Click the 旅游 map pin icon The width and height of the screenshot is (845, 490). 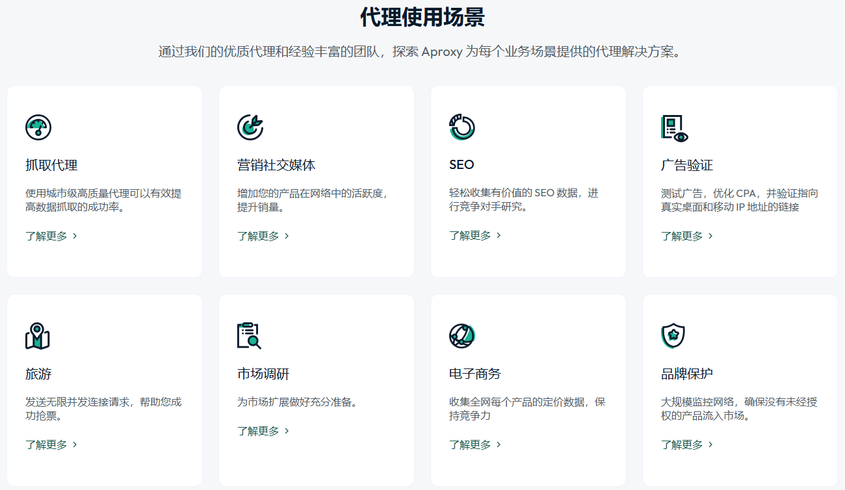[38, 336]
